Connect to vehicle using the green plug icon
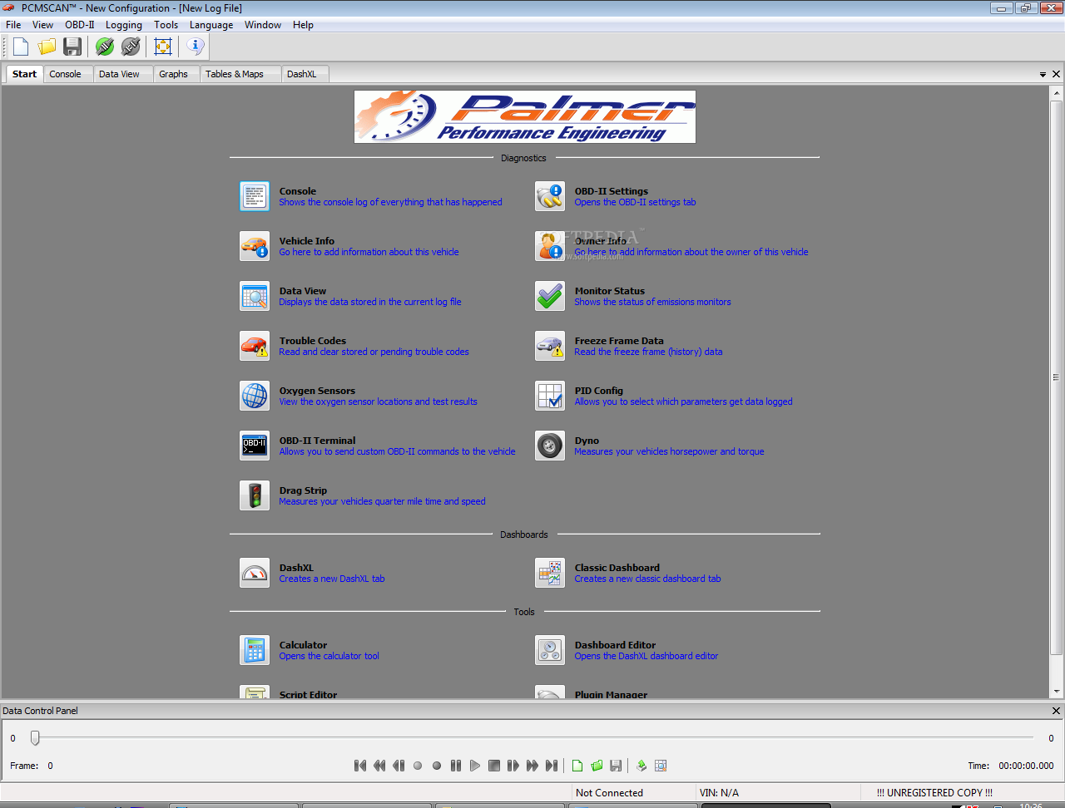The width and height of the screenshot is (1065, 808). pos(105,47)
